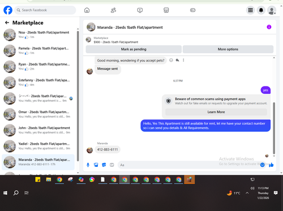Open Windows Task View
This screenshot has height=211, width=283.
click(x=27, y=193)
